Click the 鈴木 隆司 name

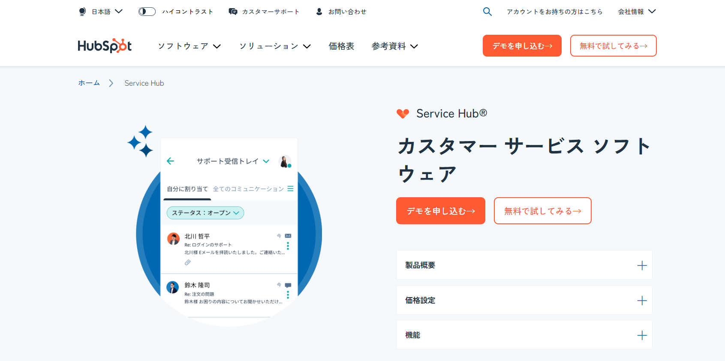click(197, 285)
